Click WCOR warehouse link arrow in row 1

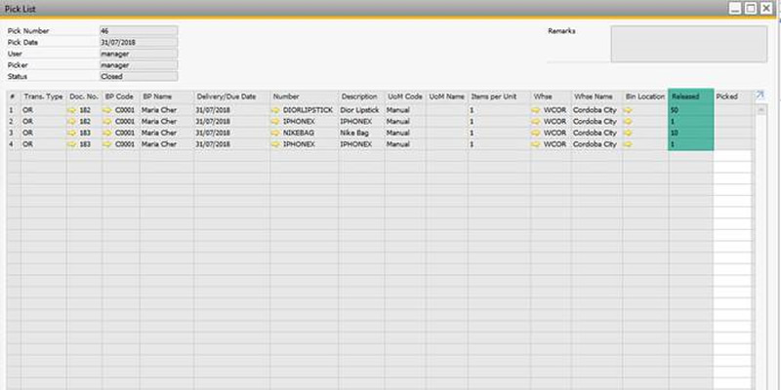[x=537, y=110]
